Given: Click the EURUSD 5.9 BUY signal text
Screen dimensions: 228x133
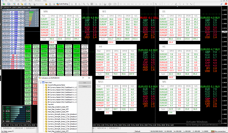Looking at the screenshot, I should [x=148, y=87].
